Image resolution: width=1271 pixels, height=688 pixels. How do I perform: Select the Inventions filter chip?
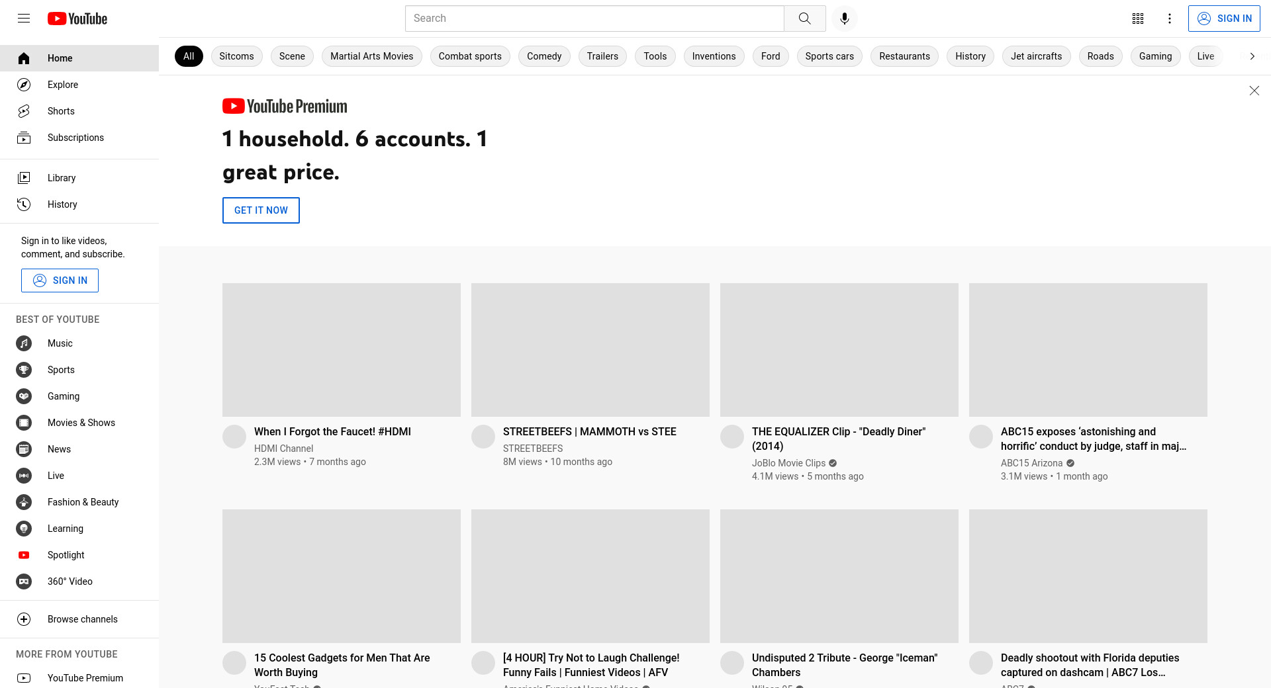714,56
